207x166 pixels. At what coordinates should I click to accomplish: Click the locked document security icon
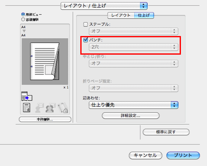pos(63,108)
